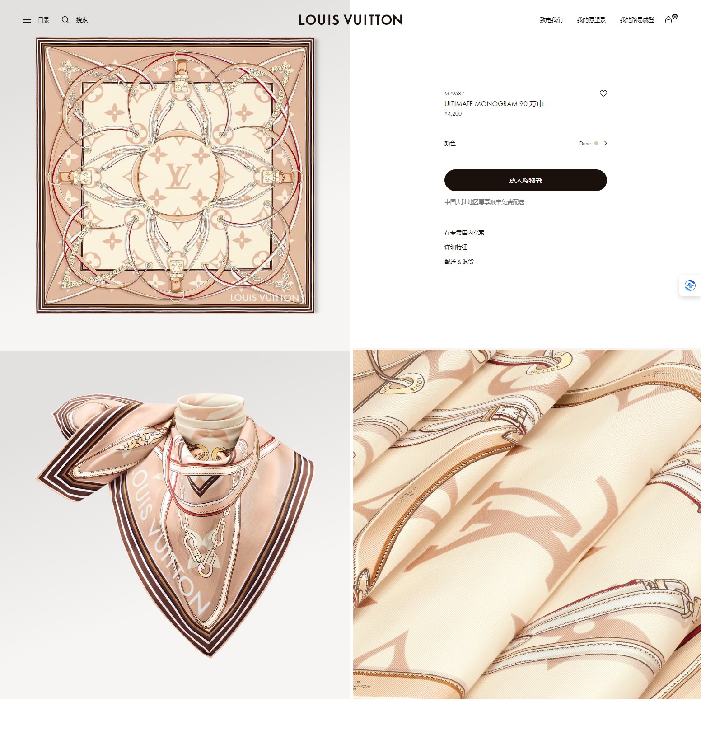Open the shopping bag icon
This screenshot has width=701, height=730.
(x=669, y=20)
